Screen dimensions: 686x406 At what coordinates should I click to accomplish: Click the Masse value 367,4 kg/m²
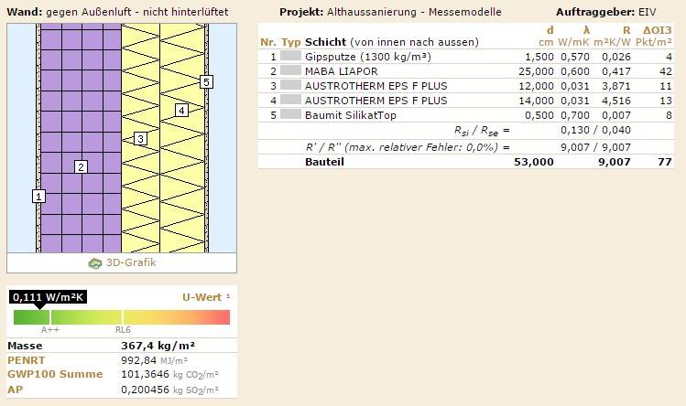158,346
